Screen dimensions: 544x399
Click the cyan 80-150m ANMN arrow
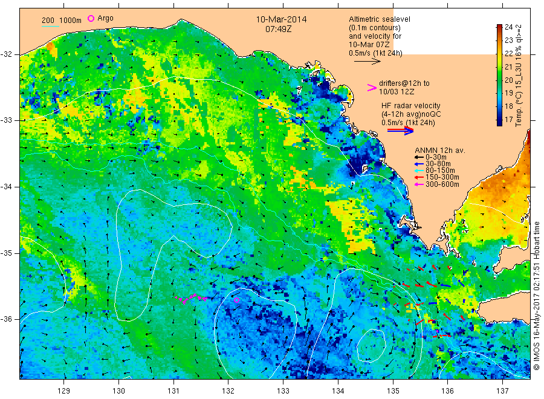[x=419, y=170]
